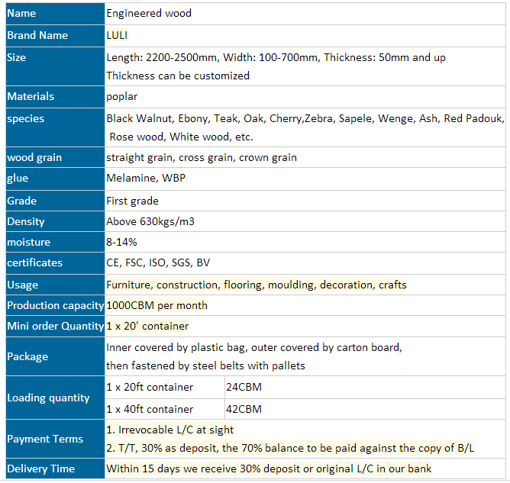
Task: Click the 'Brand Name' label cell
Action: coord(37,35)
